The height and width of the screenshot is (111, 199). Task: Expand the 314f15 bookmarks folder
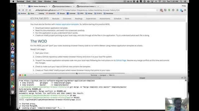(98, 13)
